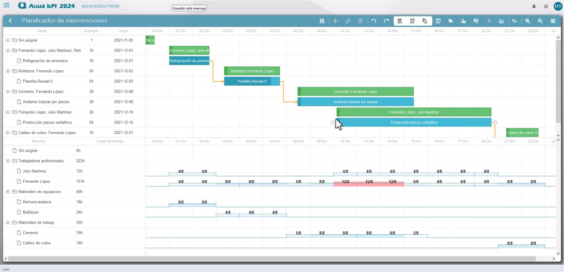The image size is (564, 272).
Task: Select the Refrigeración de amoniaco task row
Action: tap(74, 61)
